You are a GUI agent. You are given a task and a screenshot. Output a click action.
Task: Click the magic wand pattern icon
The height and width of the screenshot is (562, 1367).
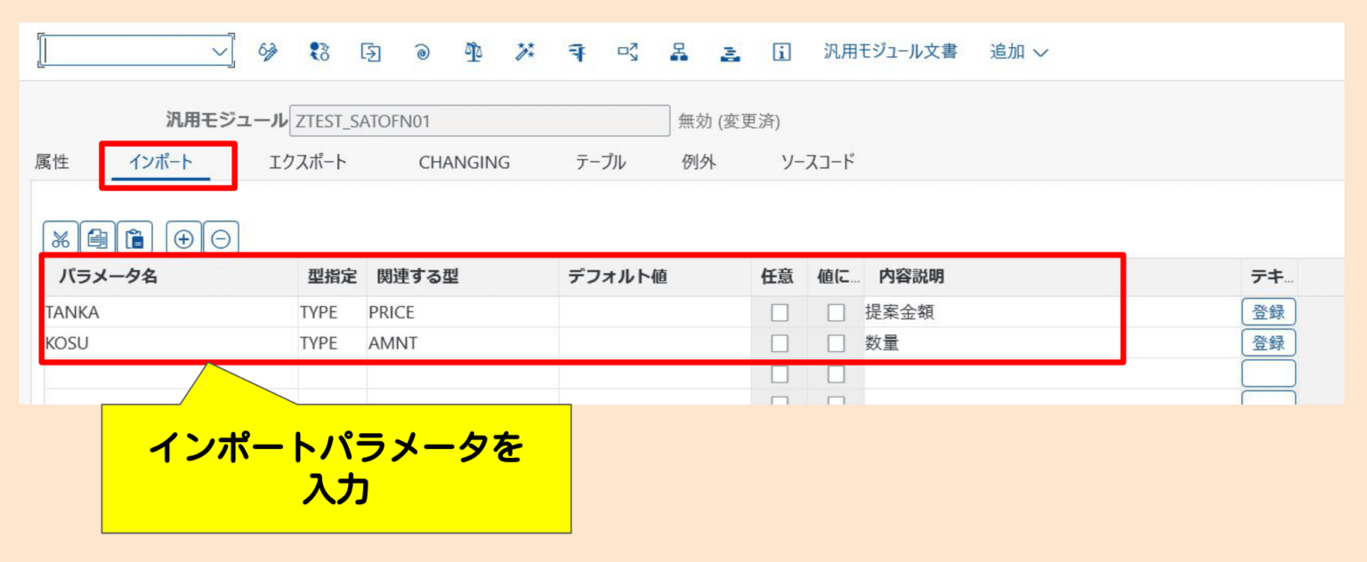tap(524, 52)
